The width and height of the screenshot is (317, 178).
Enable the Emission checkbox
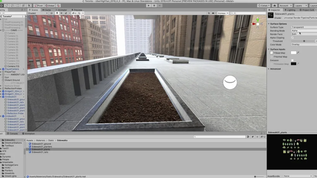coord(292,61)
